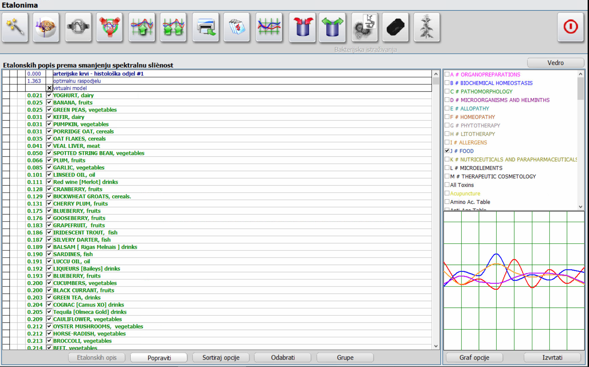The image size is (589, 367).
Task: Click the bucket with green arrows icon
Action: tap(332, 27)
